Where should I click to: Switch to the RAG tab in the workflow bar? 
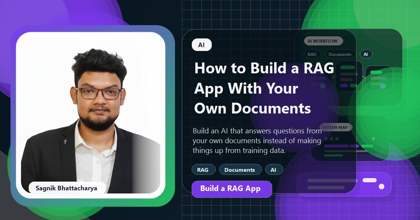[312, 54]
